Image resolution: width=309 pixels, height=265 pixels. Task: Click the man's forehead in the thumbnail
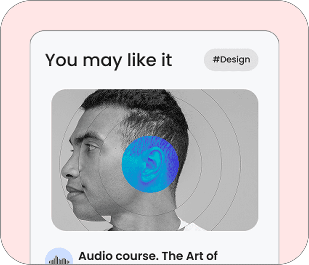tap(93, 122)
